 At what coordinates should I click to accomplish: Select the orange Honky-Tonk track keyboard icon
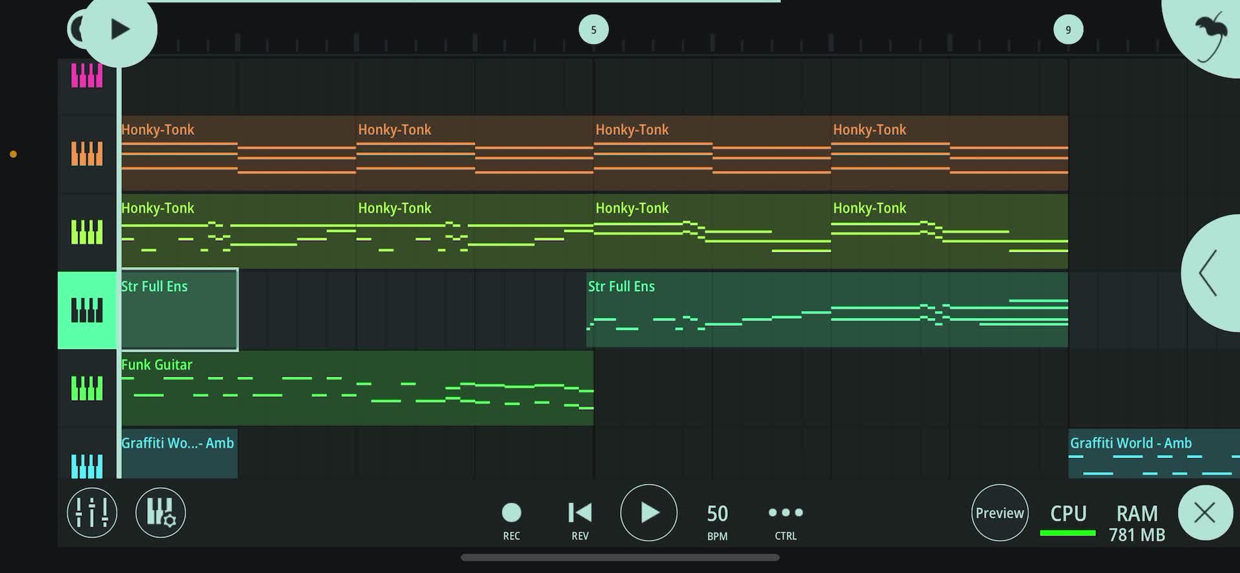click(x=87, y=154)
